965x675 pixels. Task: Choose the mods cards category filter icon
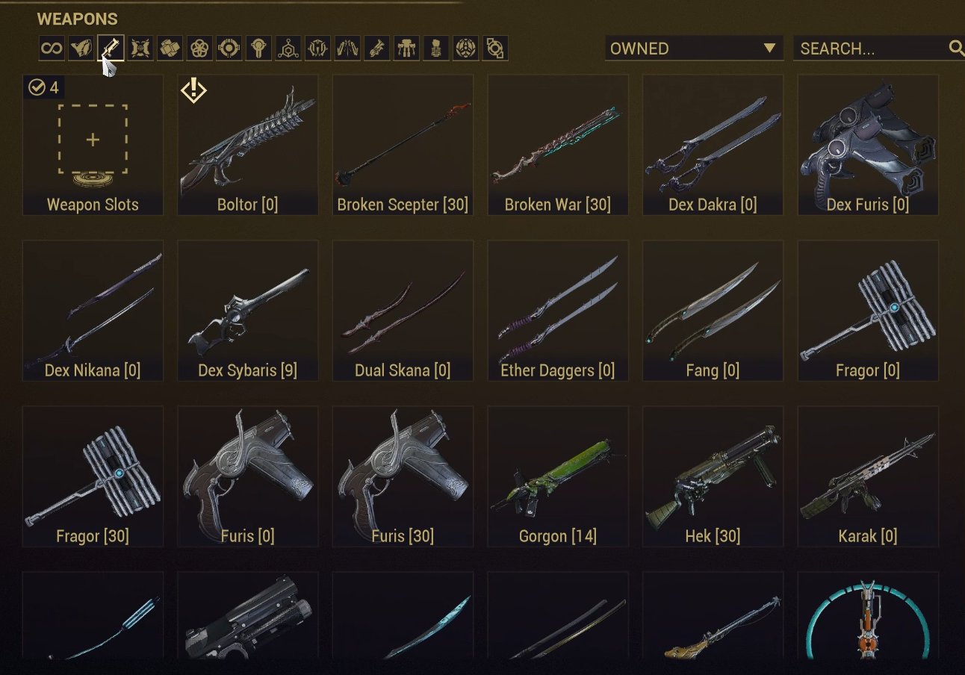(170, 49)
